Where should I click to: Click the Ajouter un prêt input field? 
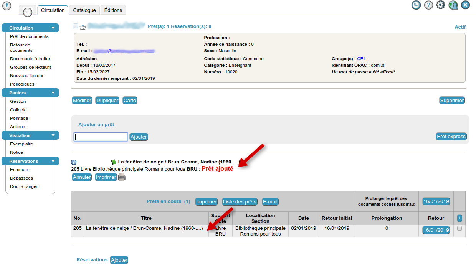[x=101, y=137]
